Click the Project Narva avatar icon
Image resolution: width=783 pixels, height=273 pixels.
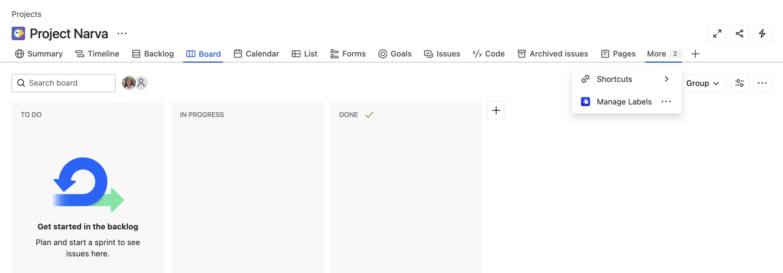point(19,34)
